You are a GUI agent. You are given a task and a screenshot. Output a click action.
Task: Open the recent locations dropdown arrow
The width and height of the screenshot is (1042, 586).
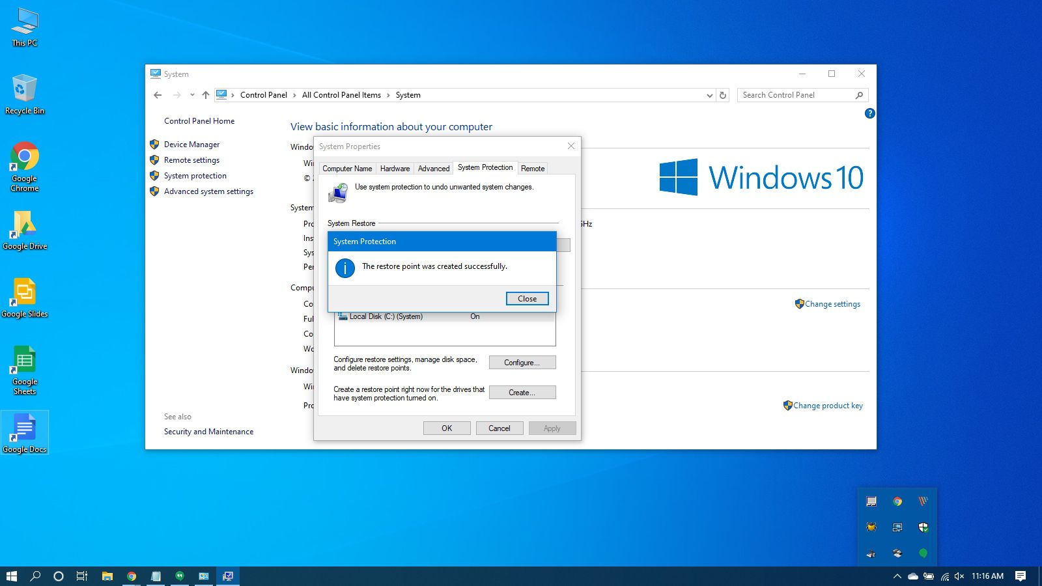tap(192, 95)
